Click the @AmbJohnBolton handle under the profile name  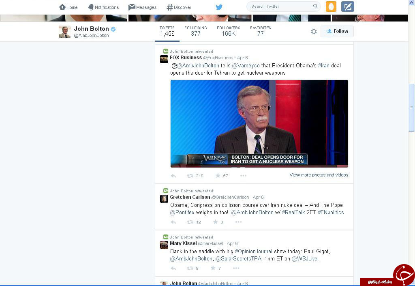click(x=91, y=35)
